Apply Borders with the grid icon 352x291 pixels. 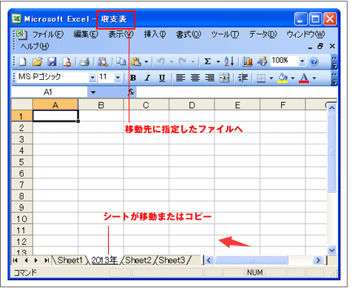click(261, 78)
